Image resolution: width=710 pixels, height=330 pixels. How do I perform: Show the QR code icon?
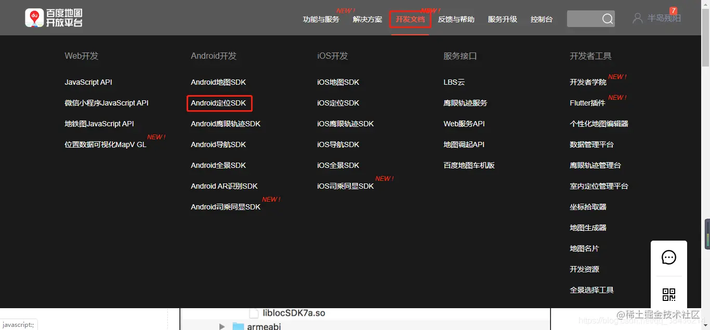668,295
